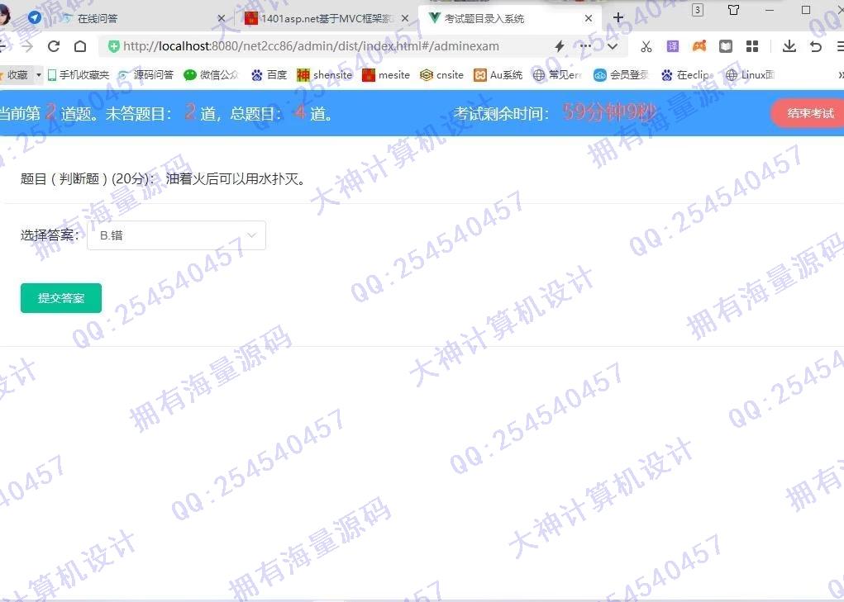The image size is (844, 602).
Task: Open a new browser tab
Action: click(x=618, y=17)
